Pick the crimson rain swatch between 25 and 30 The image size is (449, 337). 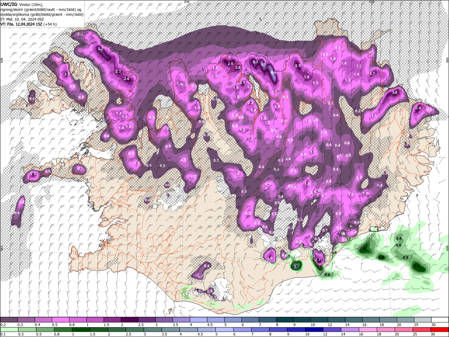coord(422,330)
